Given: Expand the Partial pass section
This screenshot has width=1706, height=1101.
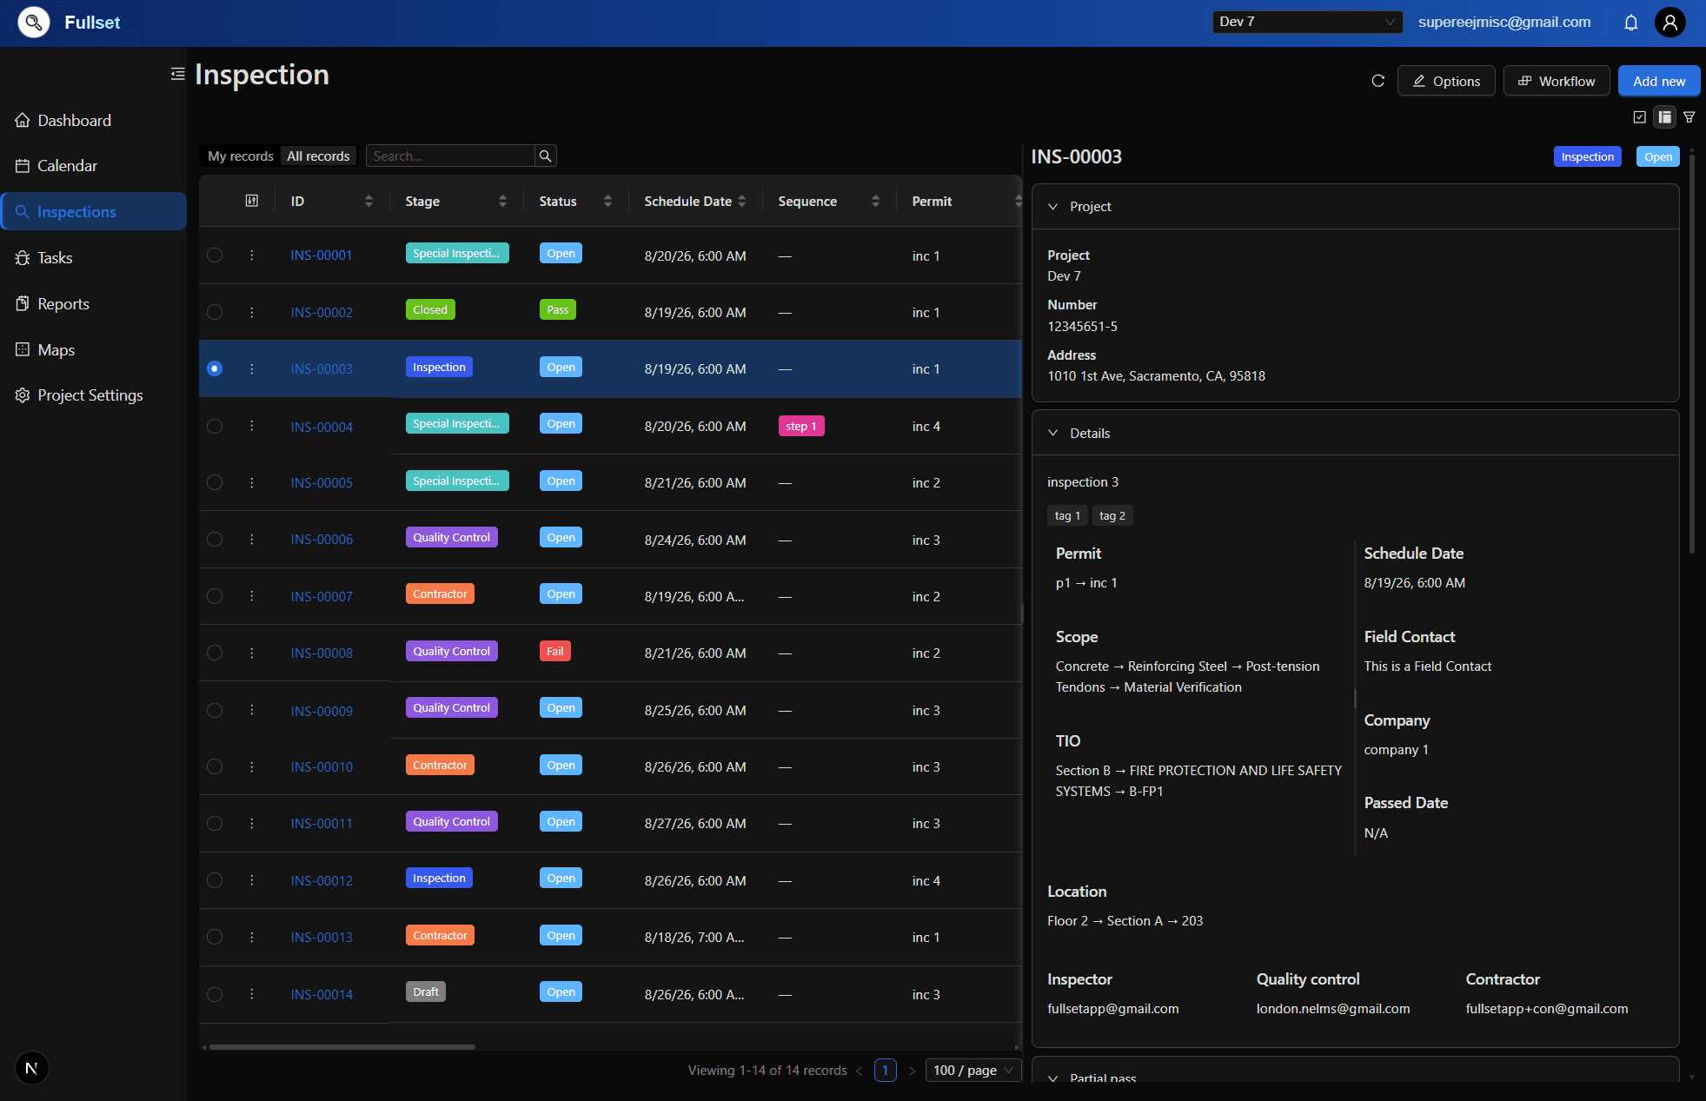Looking at the screenshot, I should coord(1052,1078).
